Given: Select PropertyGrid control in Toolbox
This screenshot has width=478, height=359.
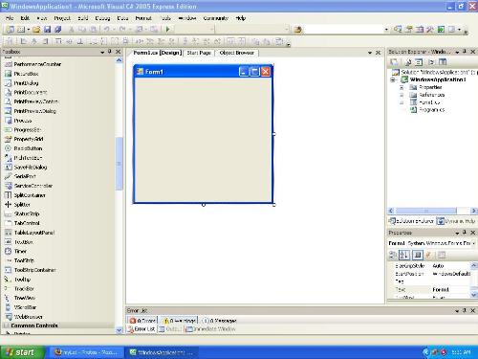Looking at the screenshot, I should (29, 139).
